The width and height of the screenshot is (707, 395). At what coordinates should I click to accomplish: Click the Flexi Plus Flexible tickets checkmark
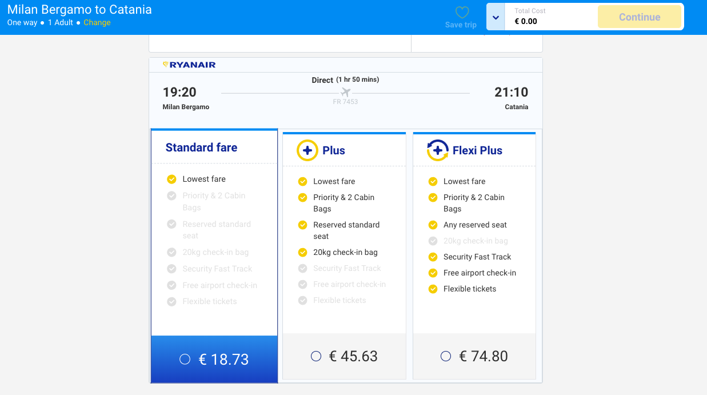[x=433, y=289]
